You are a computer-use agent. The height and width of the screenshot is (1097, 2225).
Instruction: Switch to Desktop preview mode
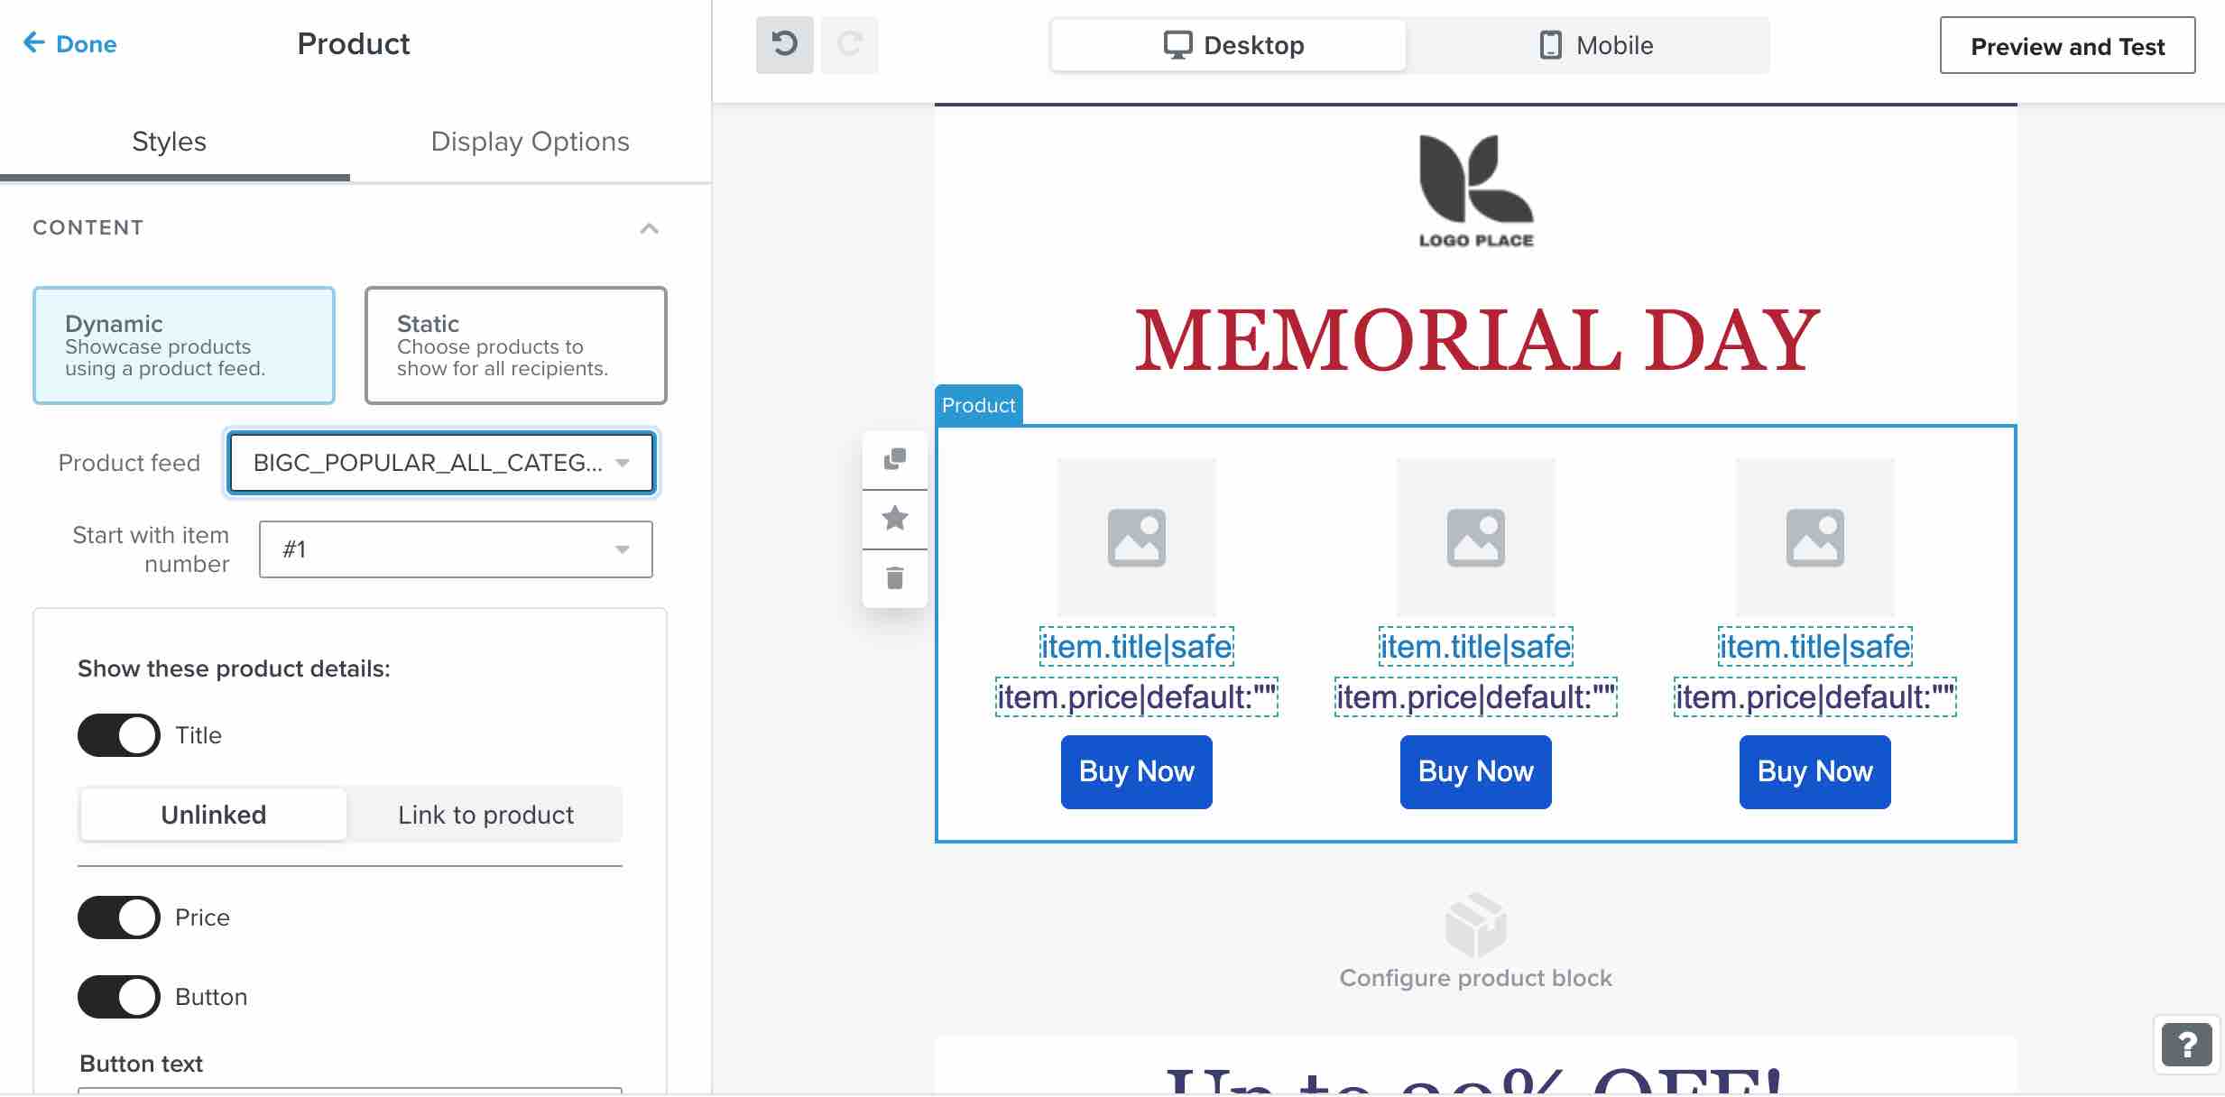(x=1229, y=42)
